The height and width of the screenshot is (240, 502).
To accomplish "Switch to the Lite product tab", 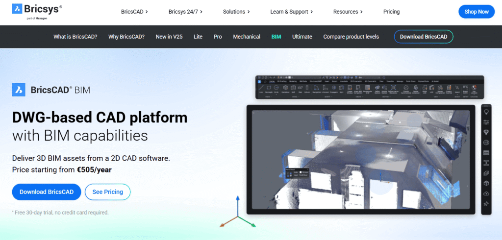I will coord(198,37).
